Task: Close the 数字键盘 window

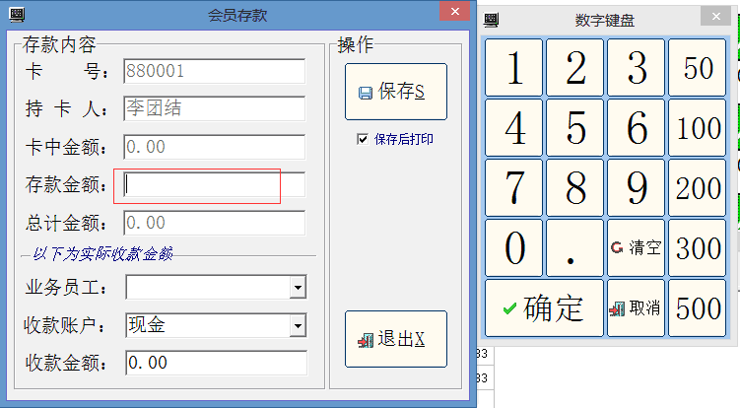Action: [x=713, y=17]
